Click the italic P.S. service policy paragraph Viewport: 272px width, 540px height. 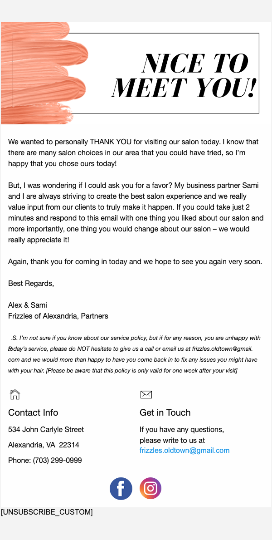134,354
